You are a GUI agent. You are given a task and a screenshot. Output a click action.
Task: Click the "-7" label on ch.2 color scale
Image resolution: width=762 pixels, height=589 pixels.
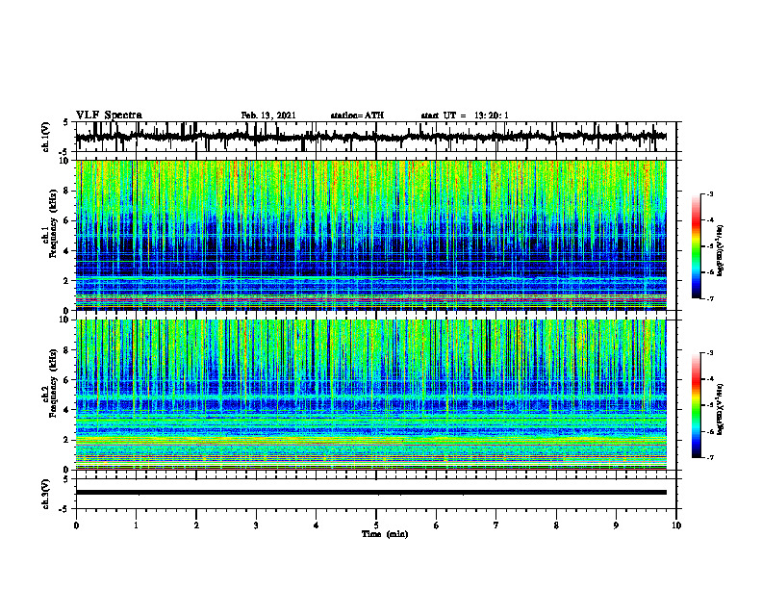coord(710,457)
